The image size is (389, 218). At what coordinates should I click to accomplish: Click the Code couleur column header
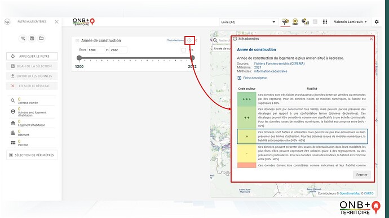pyautogui.click(x=246, y=89)
